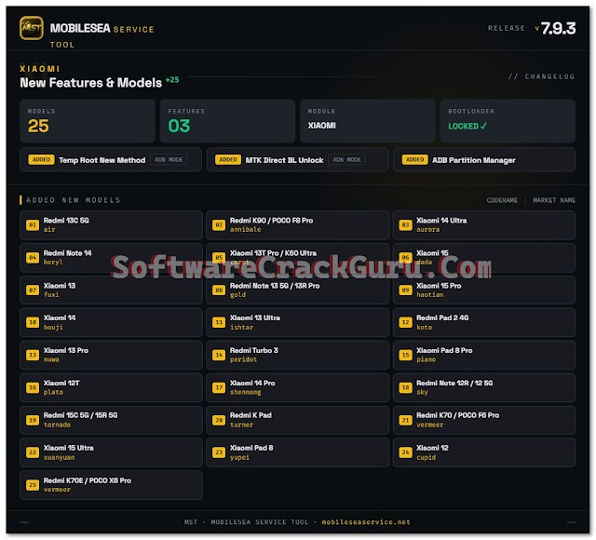Screen dimensions: 596x540
Task: Click the 10 badge for Xiaomi 14
Action: (33, 323)
